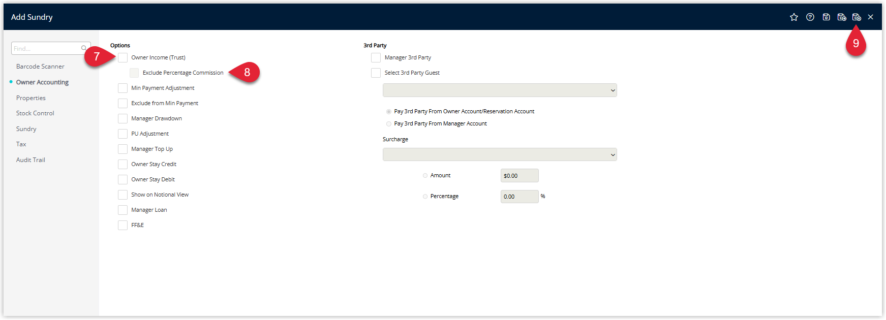Viewport: 886px width, 320px height.
Task: Click the Save and continue arrow icon
Action: click(x=842, y=17)
